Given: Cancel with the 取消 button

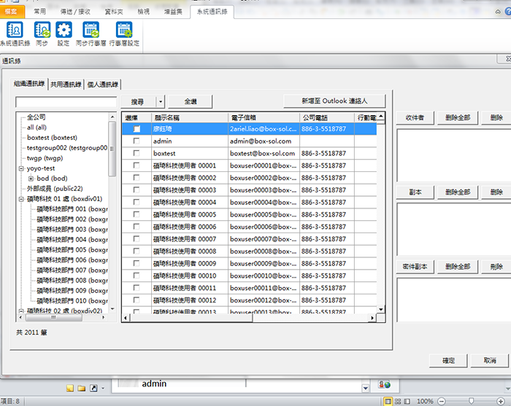Looking at the screenshot, I should coord(490,361).
